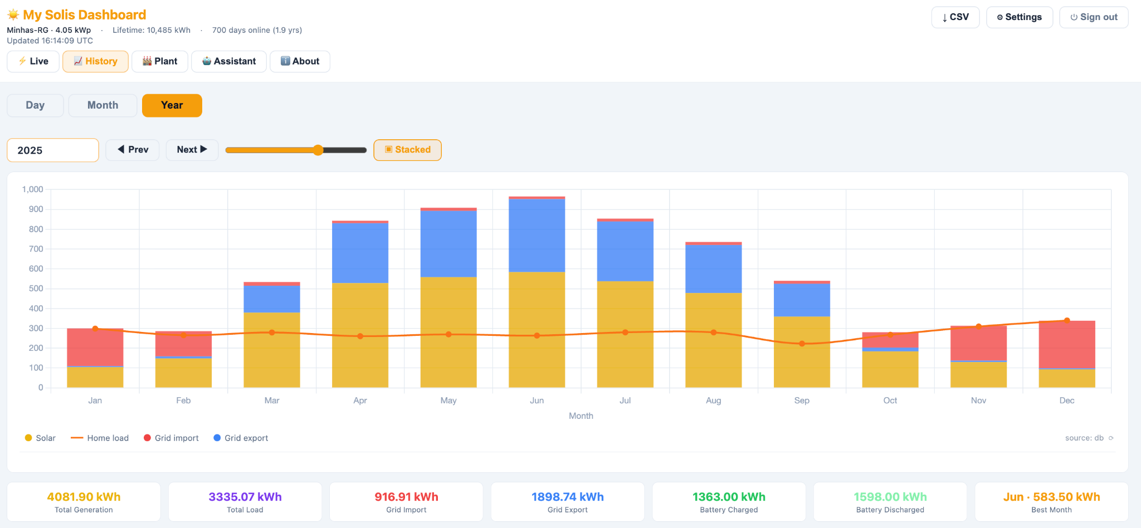Go to previous year with Prev arrow
The image size is (1141, 528).
(x=133, y=150)
